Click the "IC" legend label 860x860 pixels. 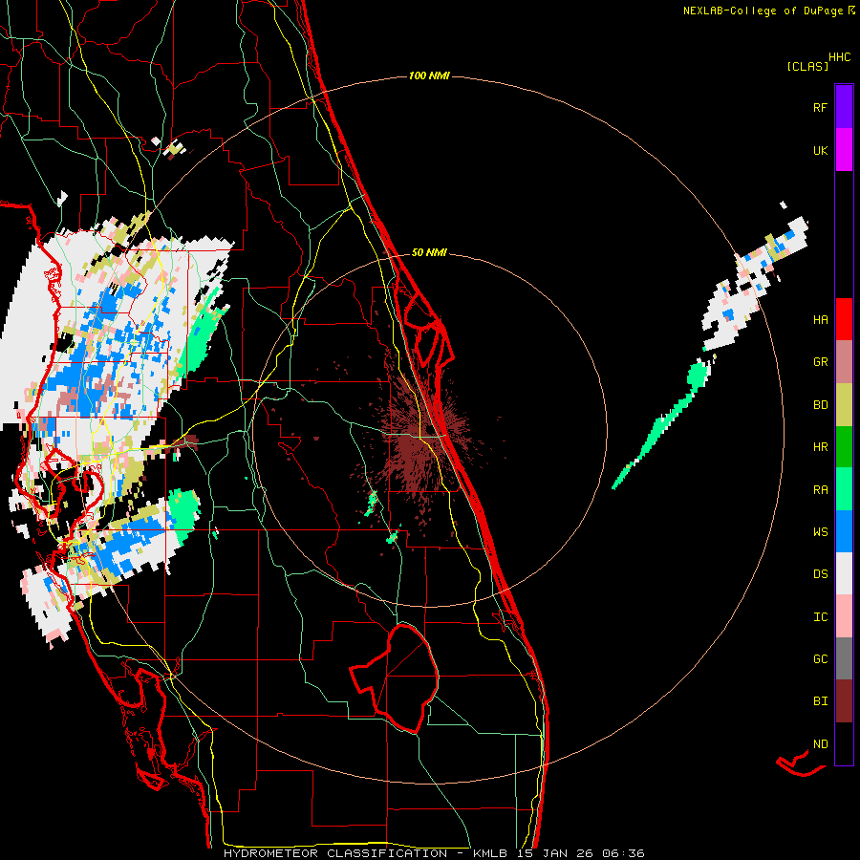pos(820,617)
